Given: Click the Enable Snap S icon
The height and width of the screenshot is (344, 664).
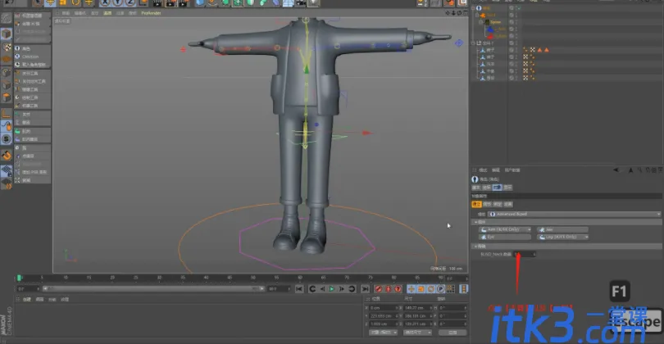Looking at the screenshot, I should [7, 138].
